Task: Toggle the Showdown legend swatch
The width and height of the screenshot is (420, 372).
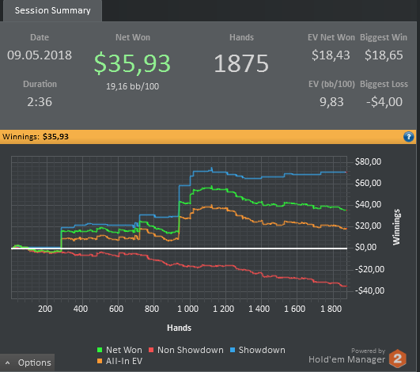Action: (x=233, y=350)
